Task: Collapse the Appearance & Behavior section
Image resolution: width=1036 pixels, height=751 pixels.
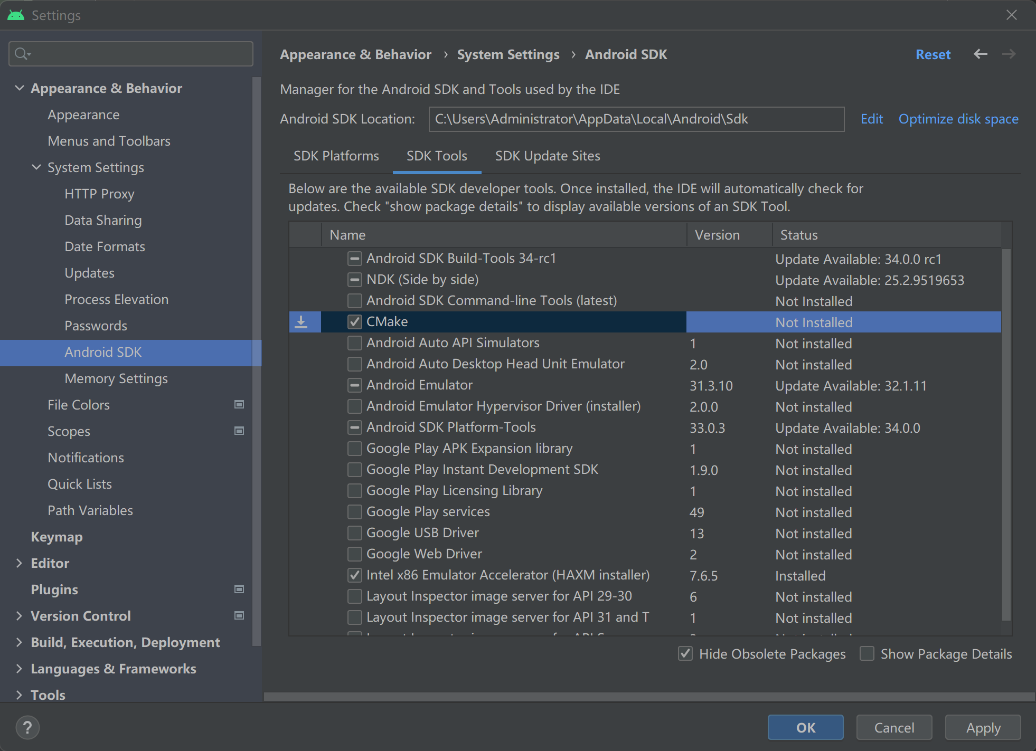Action: coord(20,88)
